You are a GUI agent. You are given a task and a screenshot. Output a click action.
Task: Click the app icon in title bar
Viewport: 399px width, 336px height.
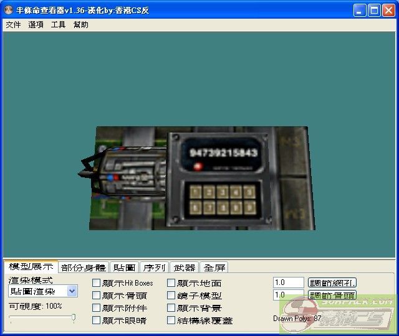pyautogui.click(x=9, y=11)
